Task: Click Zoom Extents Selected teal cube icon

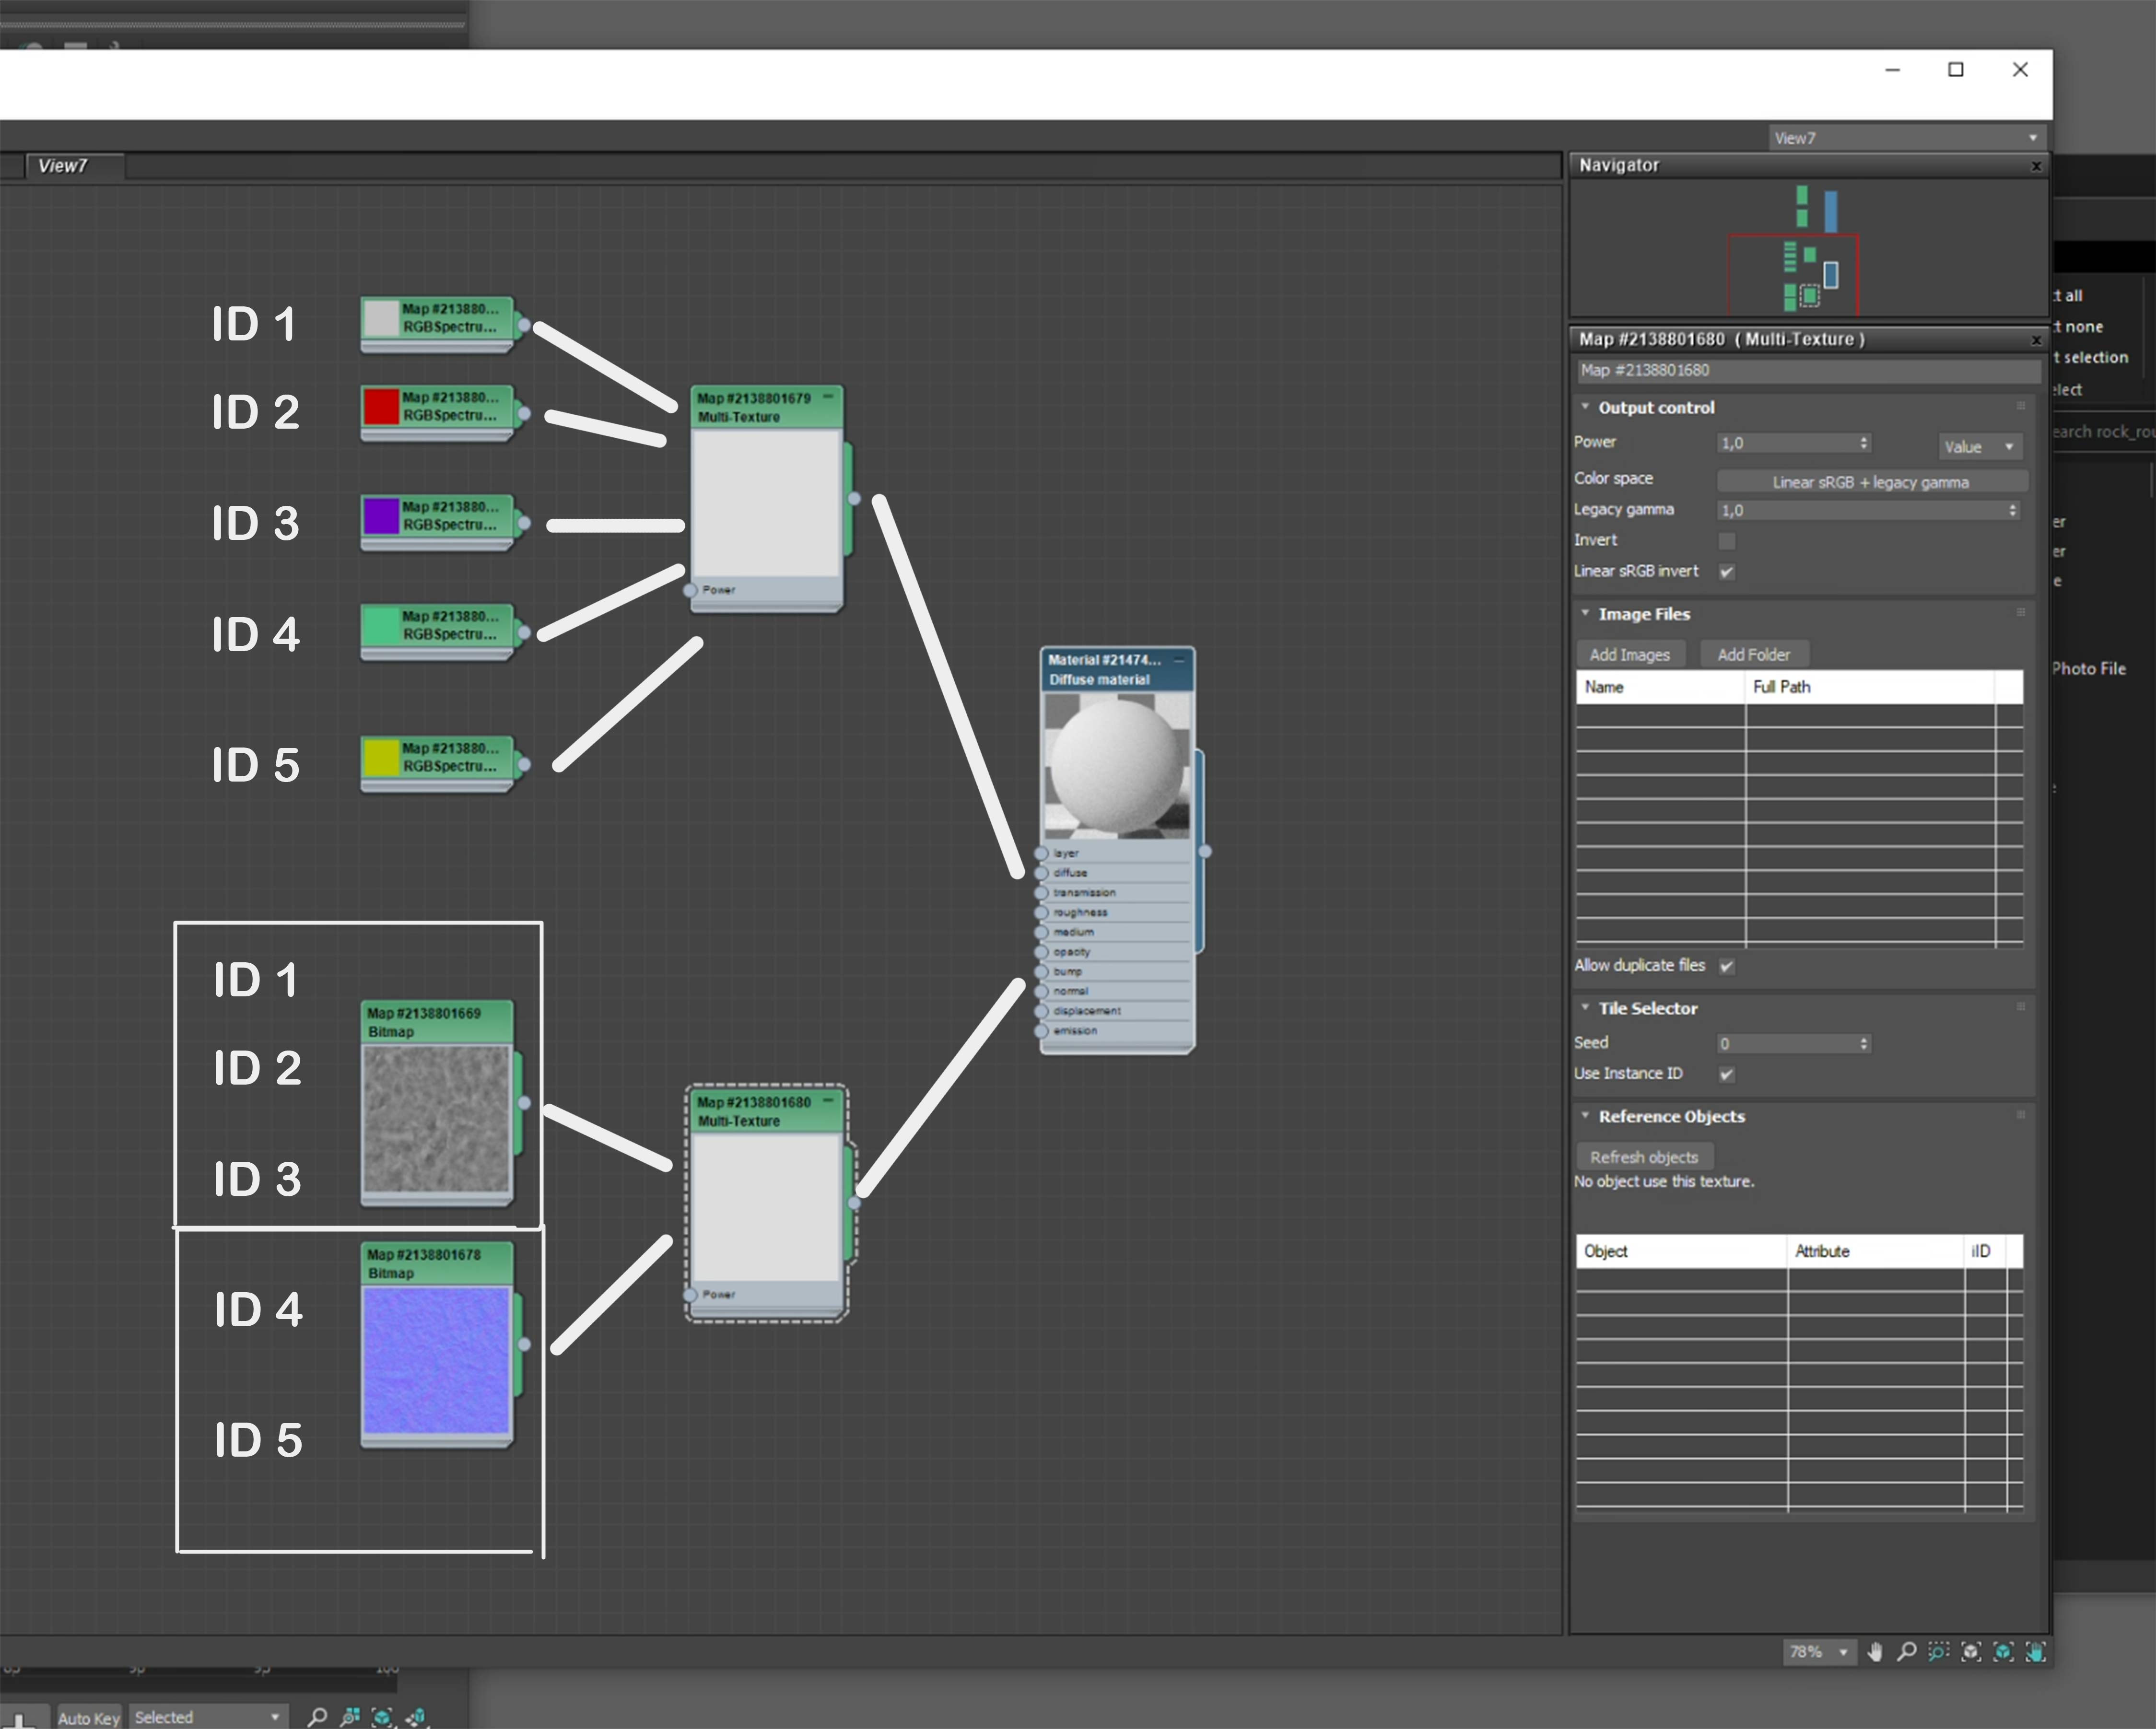Action: [2003, 1652]
